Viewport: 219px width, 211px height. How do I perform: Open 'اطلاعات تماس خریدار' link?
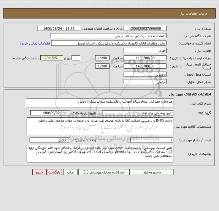[35, 44]
